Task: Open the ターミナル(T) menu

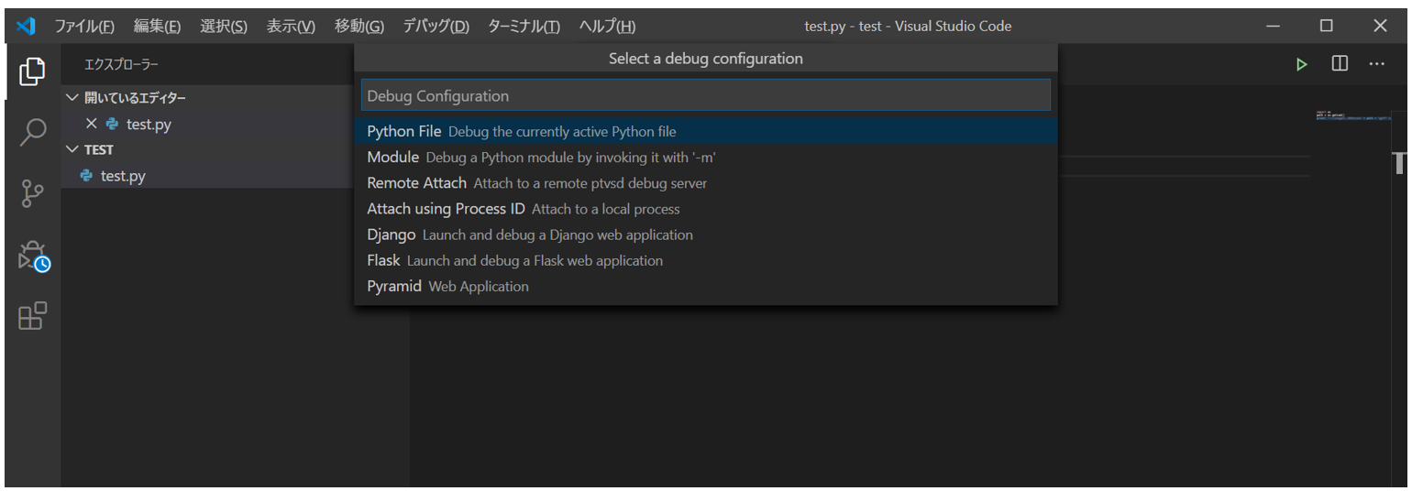Action: (524, 27)
